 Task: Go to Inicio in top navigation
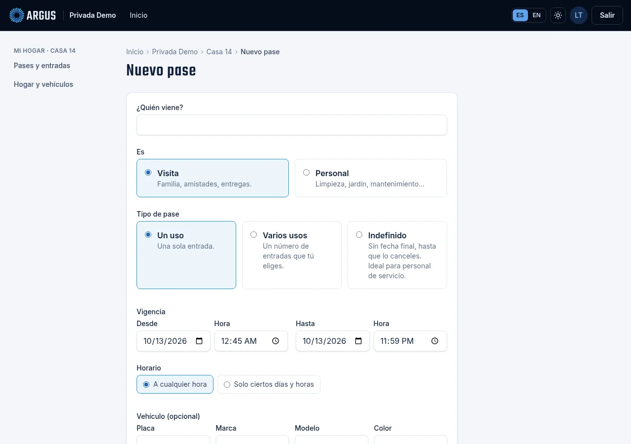139,15
